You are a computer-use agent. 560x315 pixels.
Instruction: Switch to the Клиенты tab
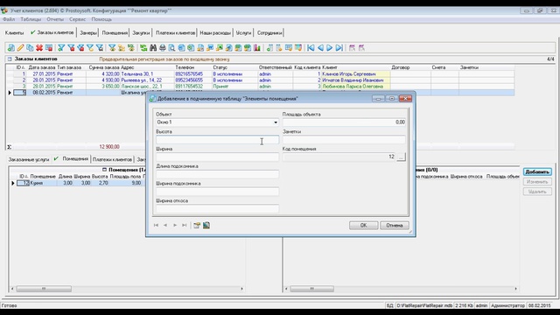[x=14, y=33]
